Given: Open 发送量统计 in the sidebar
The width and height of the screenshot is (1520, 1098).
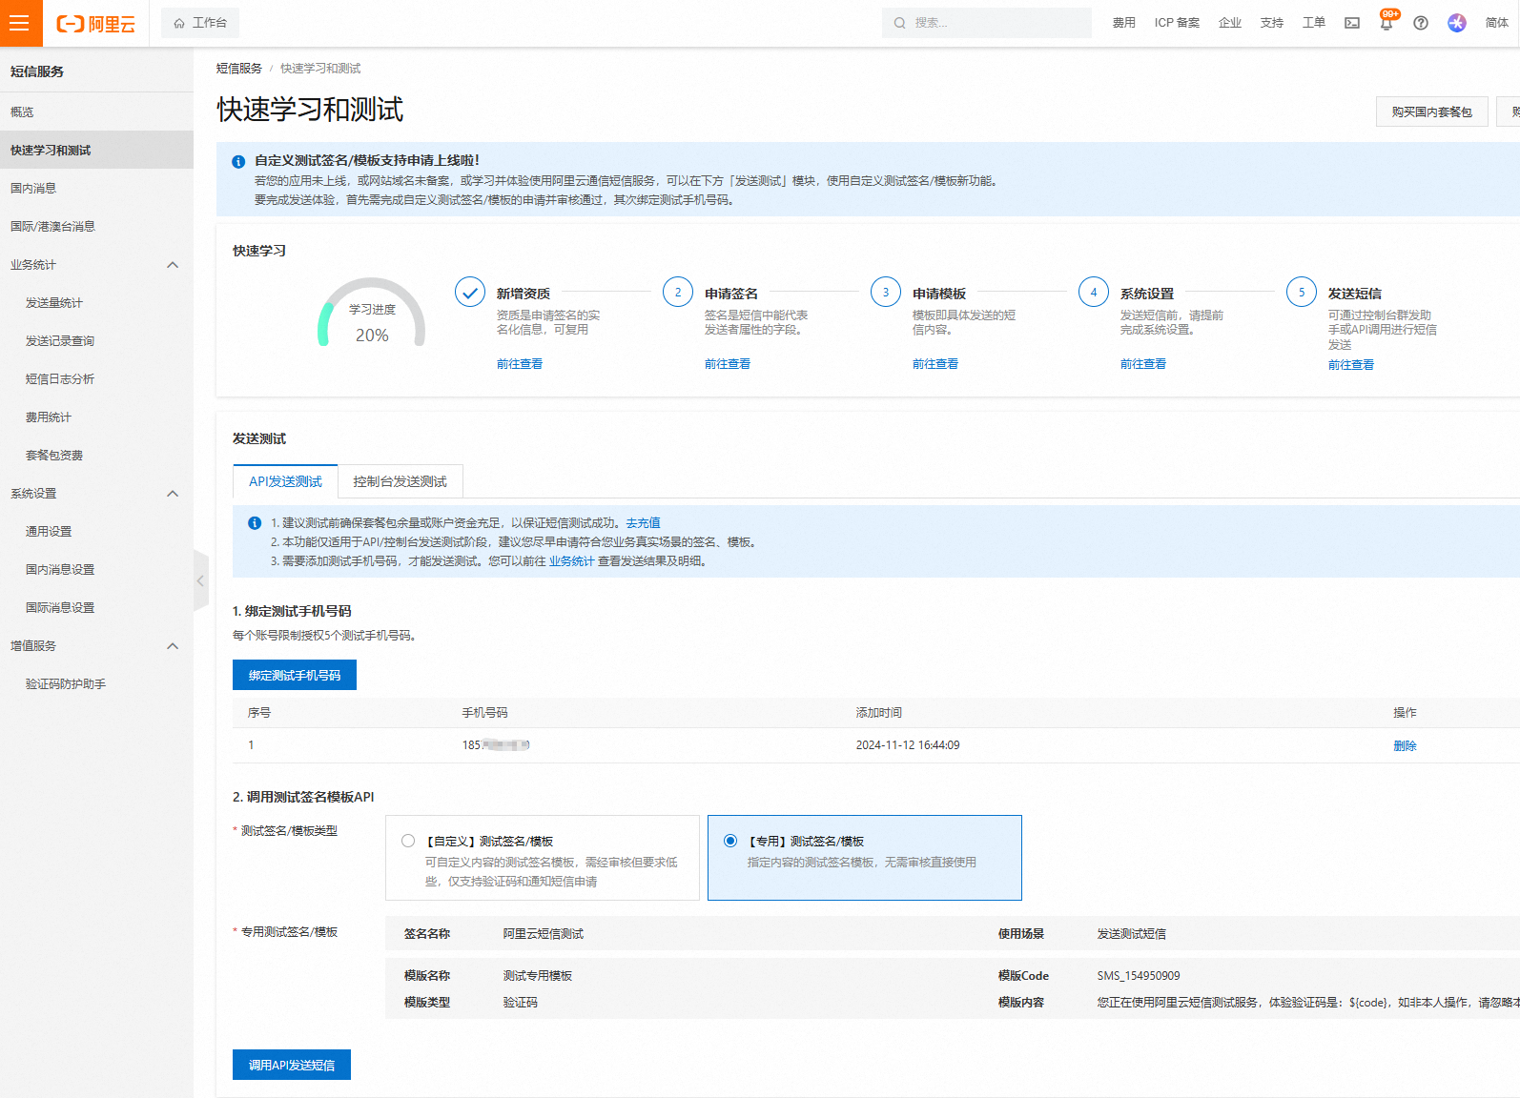Looking at the screenshot, I should 96,302.
